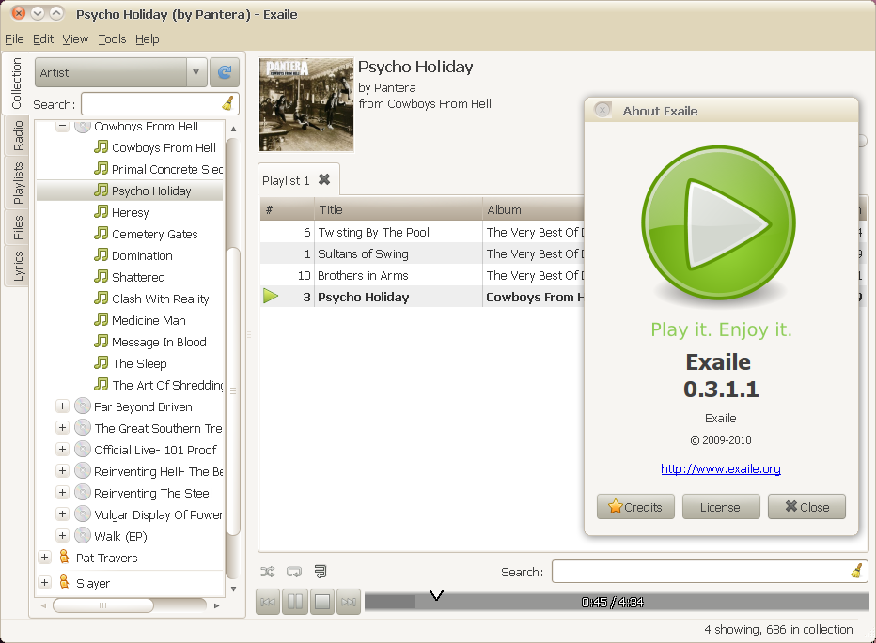The image size is (876, 643).
Task: Click the Slayer artist icon
Action: (x=64, y=582)
